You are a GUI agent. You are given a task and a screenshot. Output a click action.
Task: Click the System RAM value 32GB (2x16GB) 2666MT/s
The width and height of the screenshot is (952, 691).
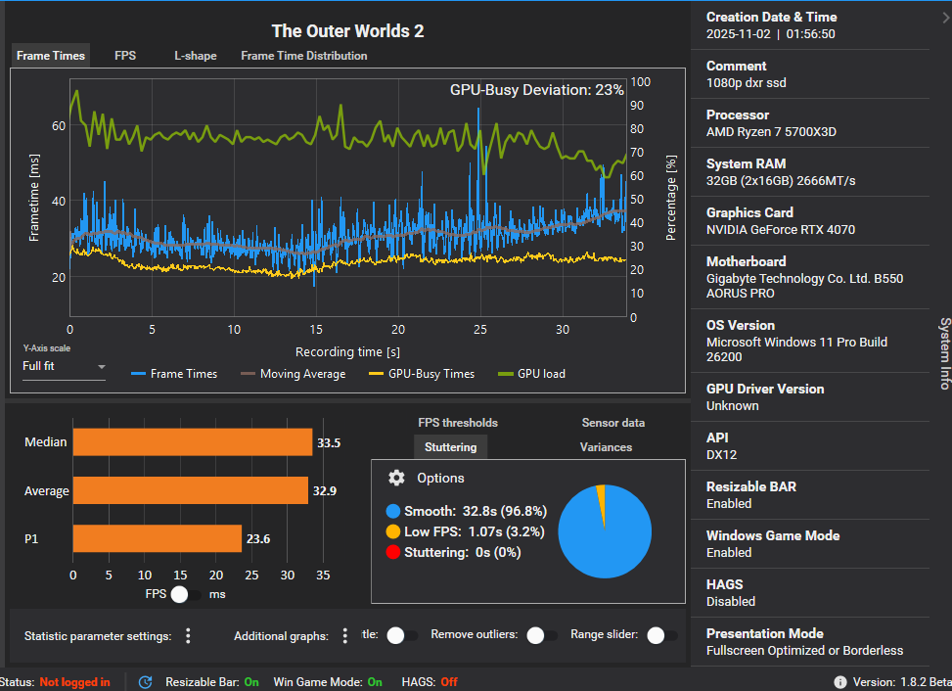pos(781,180)
